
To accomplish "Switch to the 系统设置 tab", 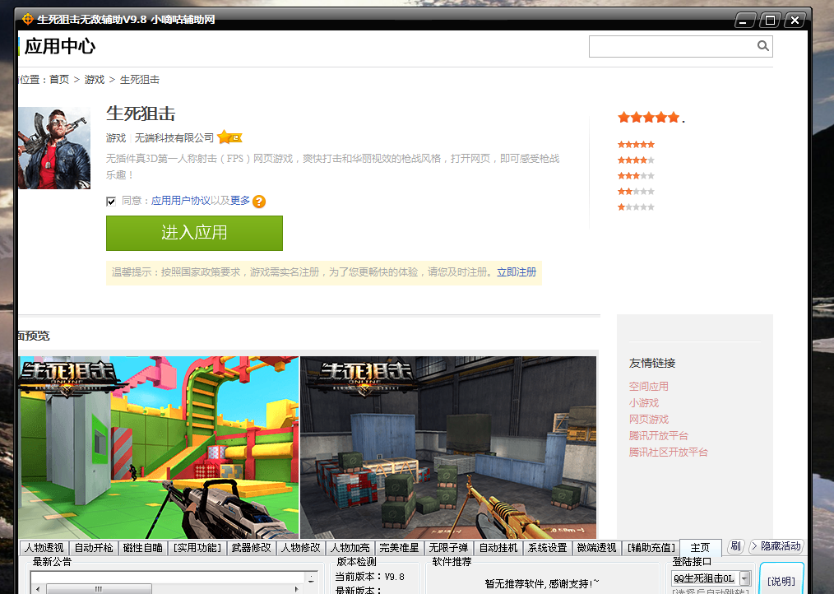I will (x=547, y=548).
